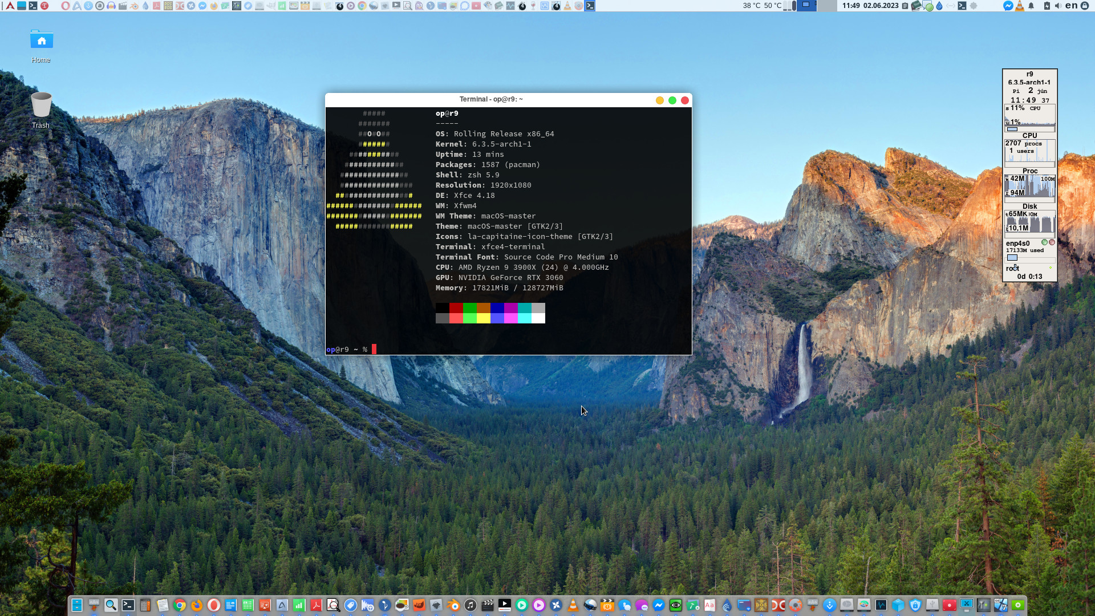Open the calculator in the dock
The width and height of the screenshot is (1095, 616).
click(x=145, y=605)
